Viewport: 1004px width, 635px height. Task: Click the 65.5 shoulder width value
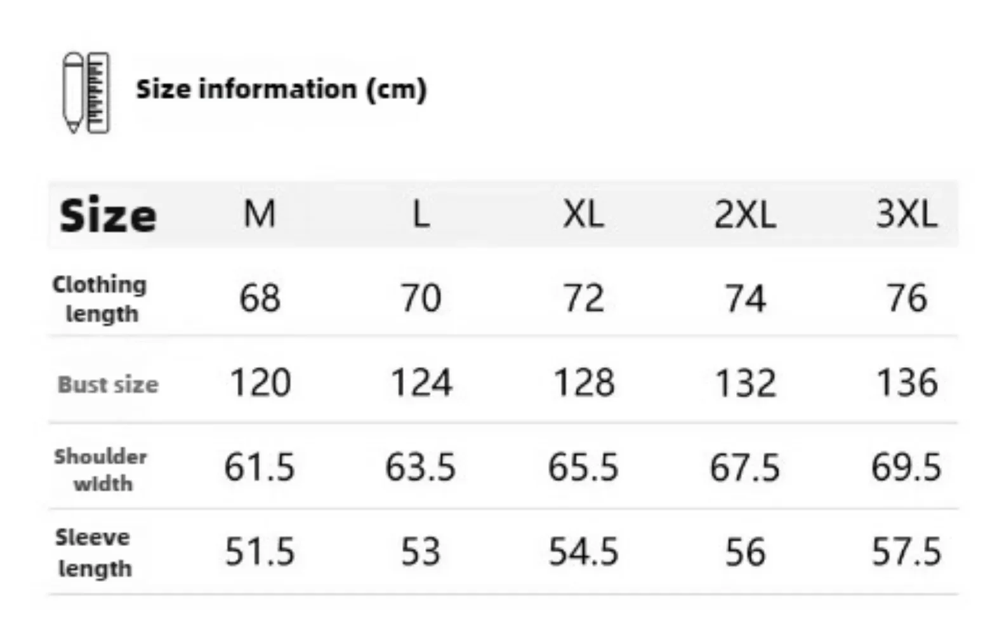point(583,467)
